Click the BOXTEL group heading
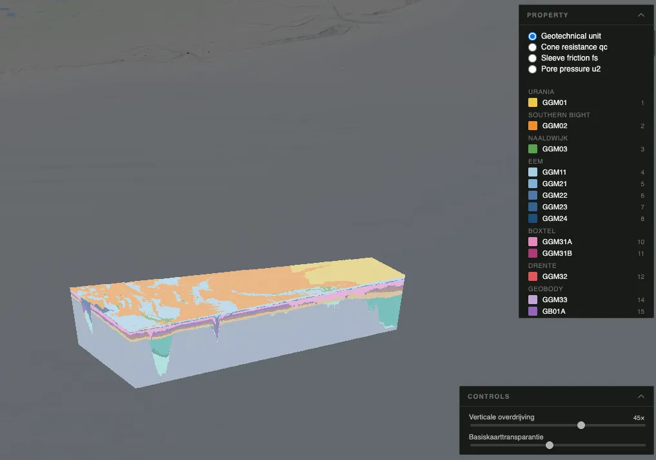Image resolution: width=656 pixels, height=460 pixels. point(541,231)
